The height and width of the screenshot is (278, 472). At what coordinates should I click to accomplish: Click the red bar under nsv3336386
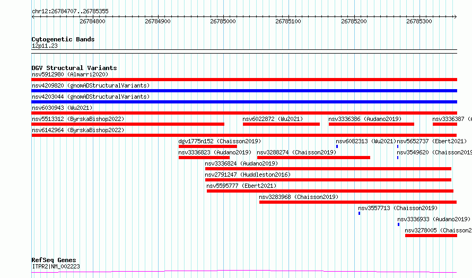371,124
